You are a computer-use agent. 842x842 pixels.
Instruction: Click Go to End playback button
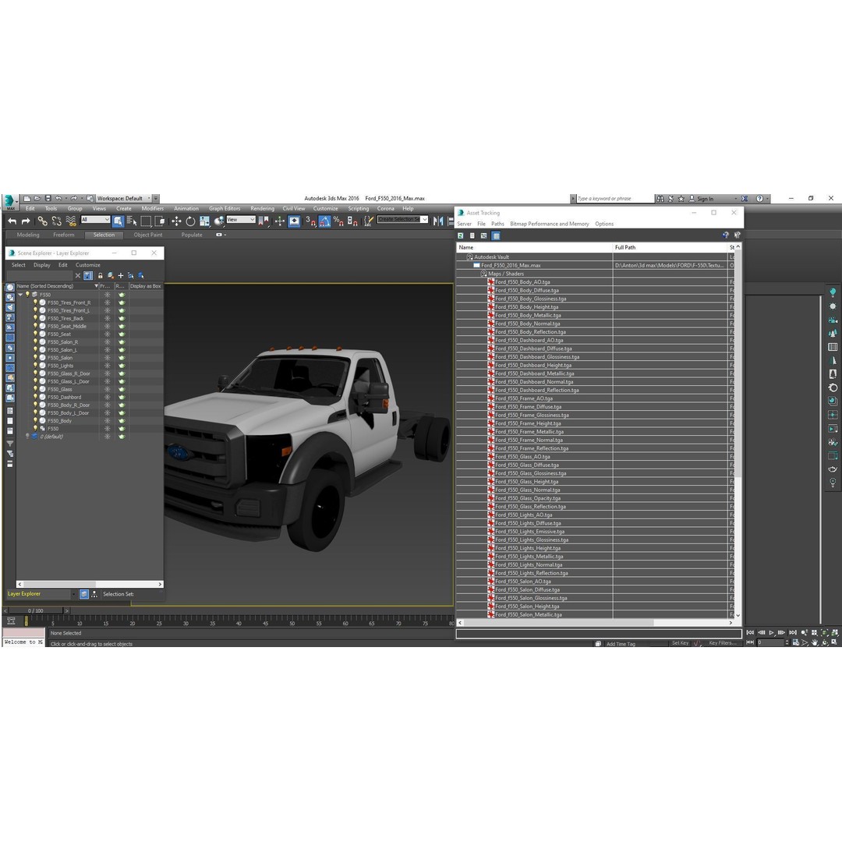click(x=793, y=632)
